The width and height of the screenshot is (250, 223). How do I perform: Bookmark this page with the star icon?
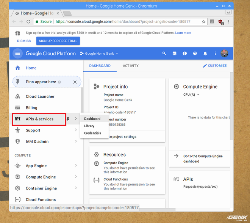point(204,22)
